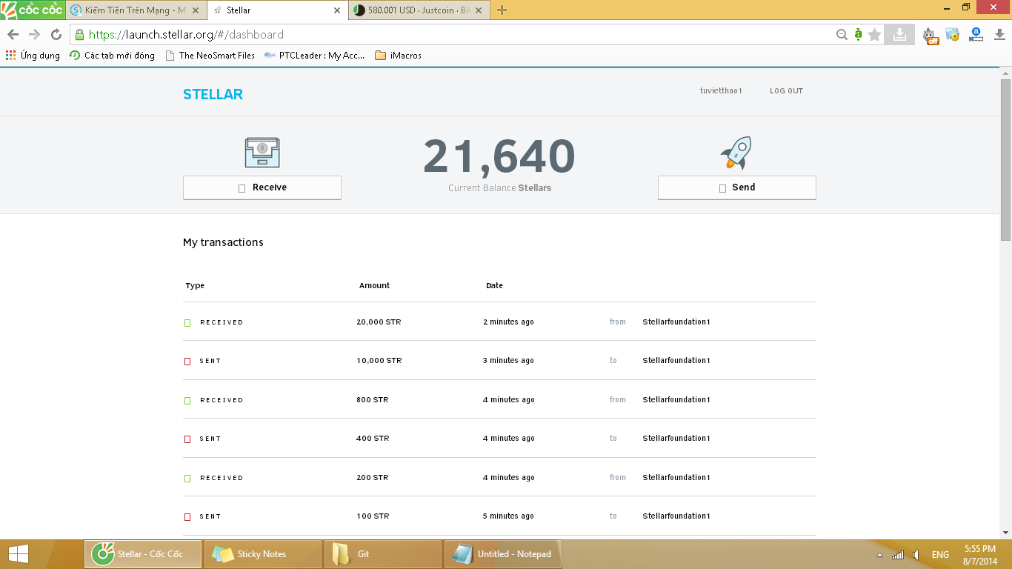1012x569 pixels.
Task: Click the red square icon on the 10,000 STR row
Action: (187, 362)
